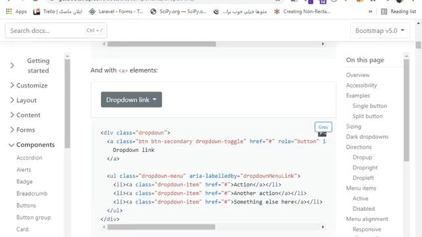The height and width of the screenshot is (237, 422).
Task: Jump to Split button section
Action: pos(368,116)
